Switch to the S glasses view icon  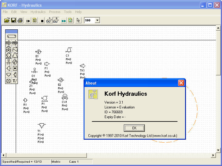[x=49, y=20]
